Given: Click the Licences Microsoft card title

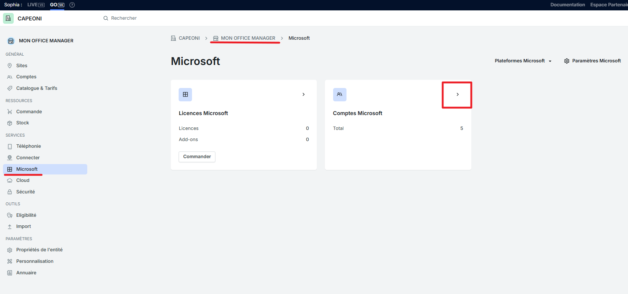Looking at the screenshot, I should tap(203, 113).
